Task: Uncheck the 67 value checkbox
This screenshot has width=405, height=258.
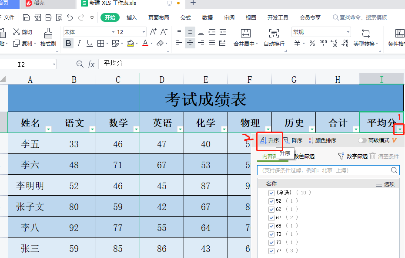Action: pos(271,217)
